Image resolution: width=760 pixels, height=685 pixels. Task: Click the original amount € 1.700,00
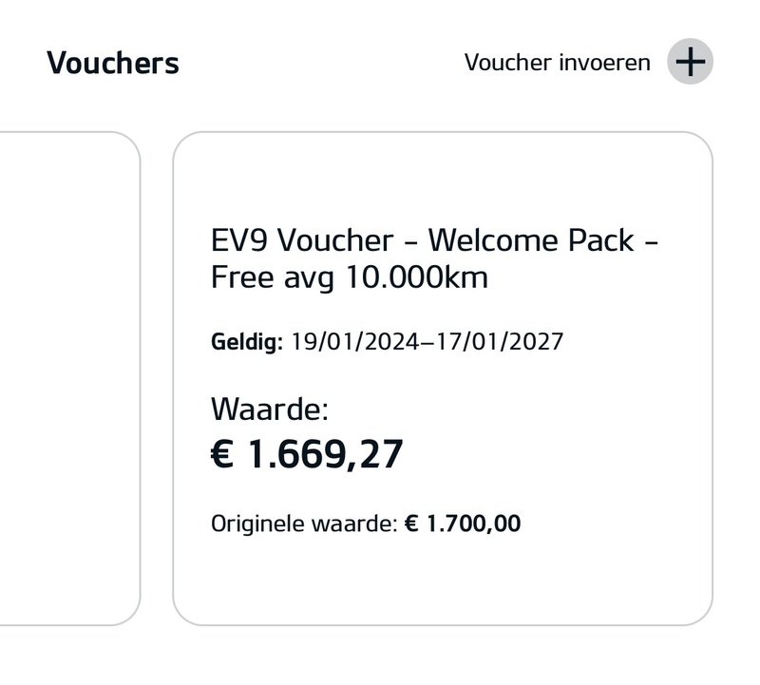[463, 523]
